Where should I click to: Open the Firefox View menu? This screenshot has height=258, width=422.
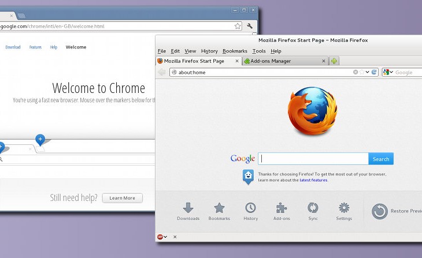coord(190,51)
